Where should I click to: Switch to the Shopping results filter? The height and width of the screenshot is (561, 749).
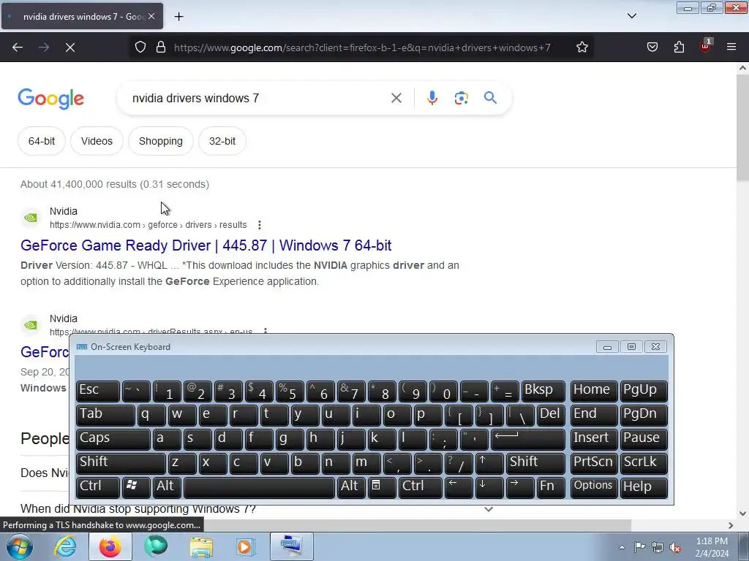tap(161, 141)
